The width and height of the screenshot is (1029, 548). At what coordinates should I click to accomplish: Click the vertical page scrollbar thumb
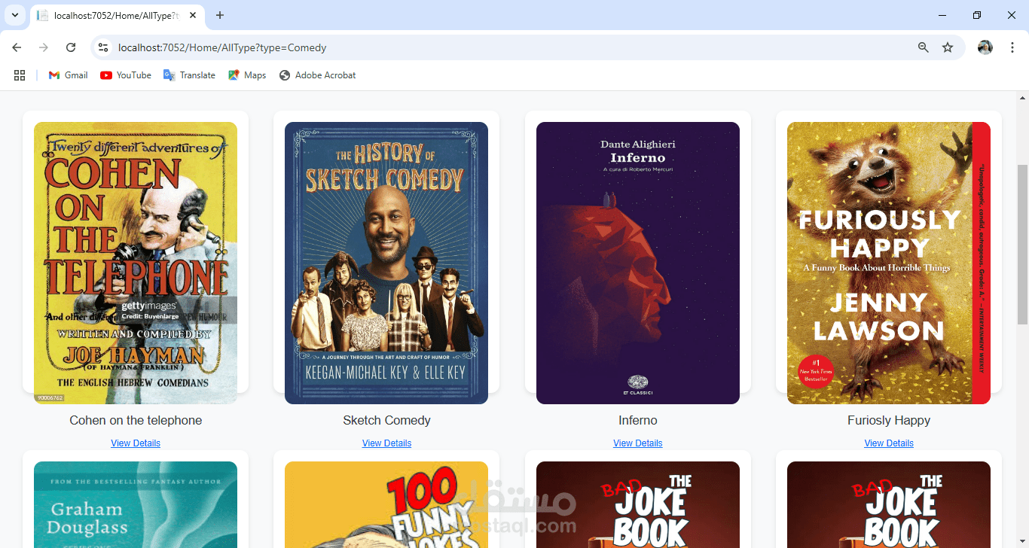(x=1023, y=245)
